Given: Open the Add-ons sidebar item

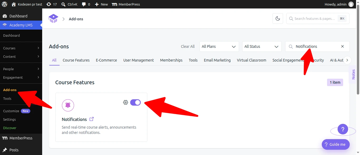Looking at the screenshot, I should [10, 90].
